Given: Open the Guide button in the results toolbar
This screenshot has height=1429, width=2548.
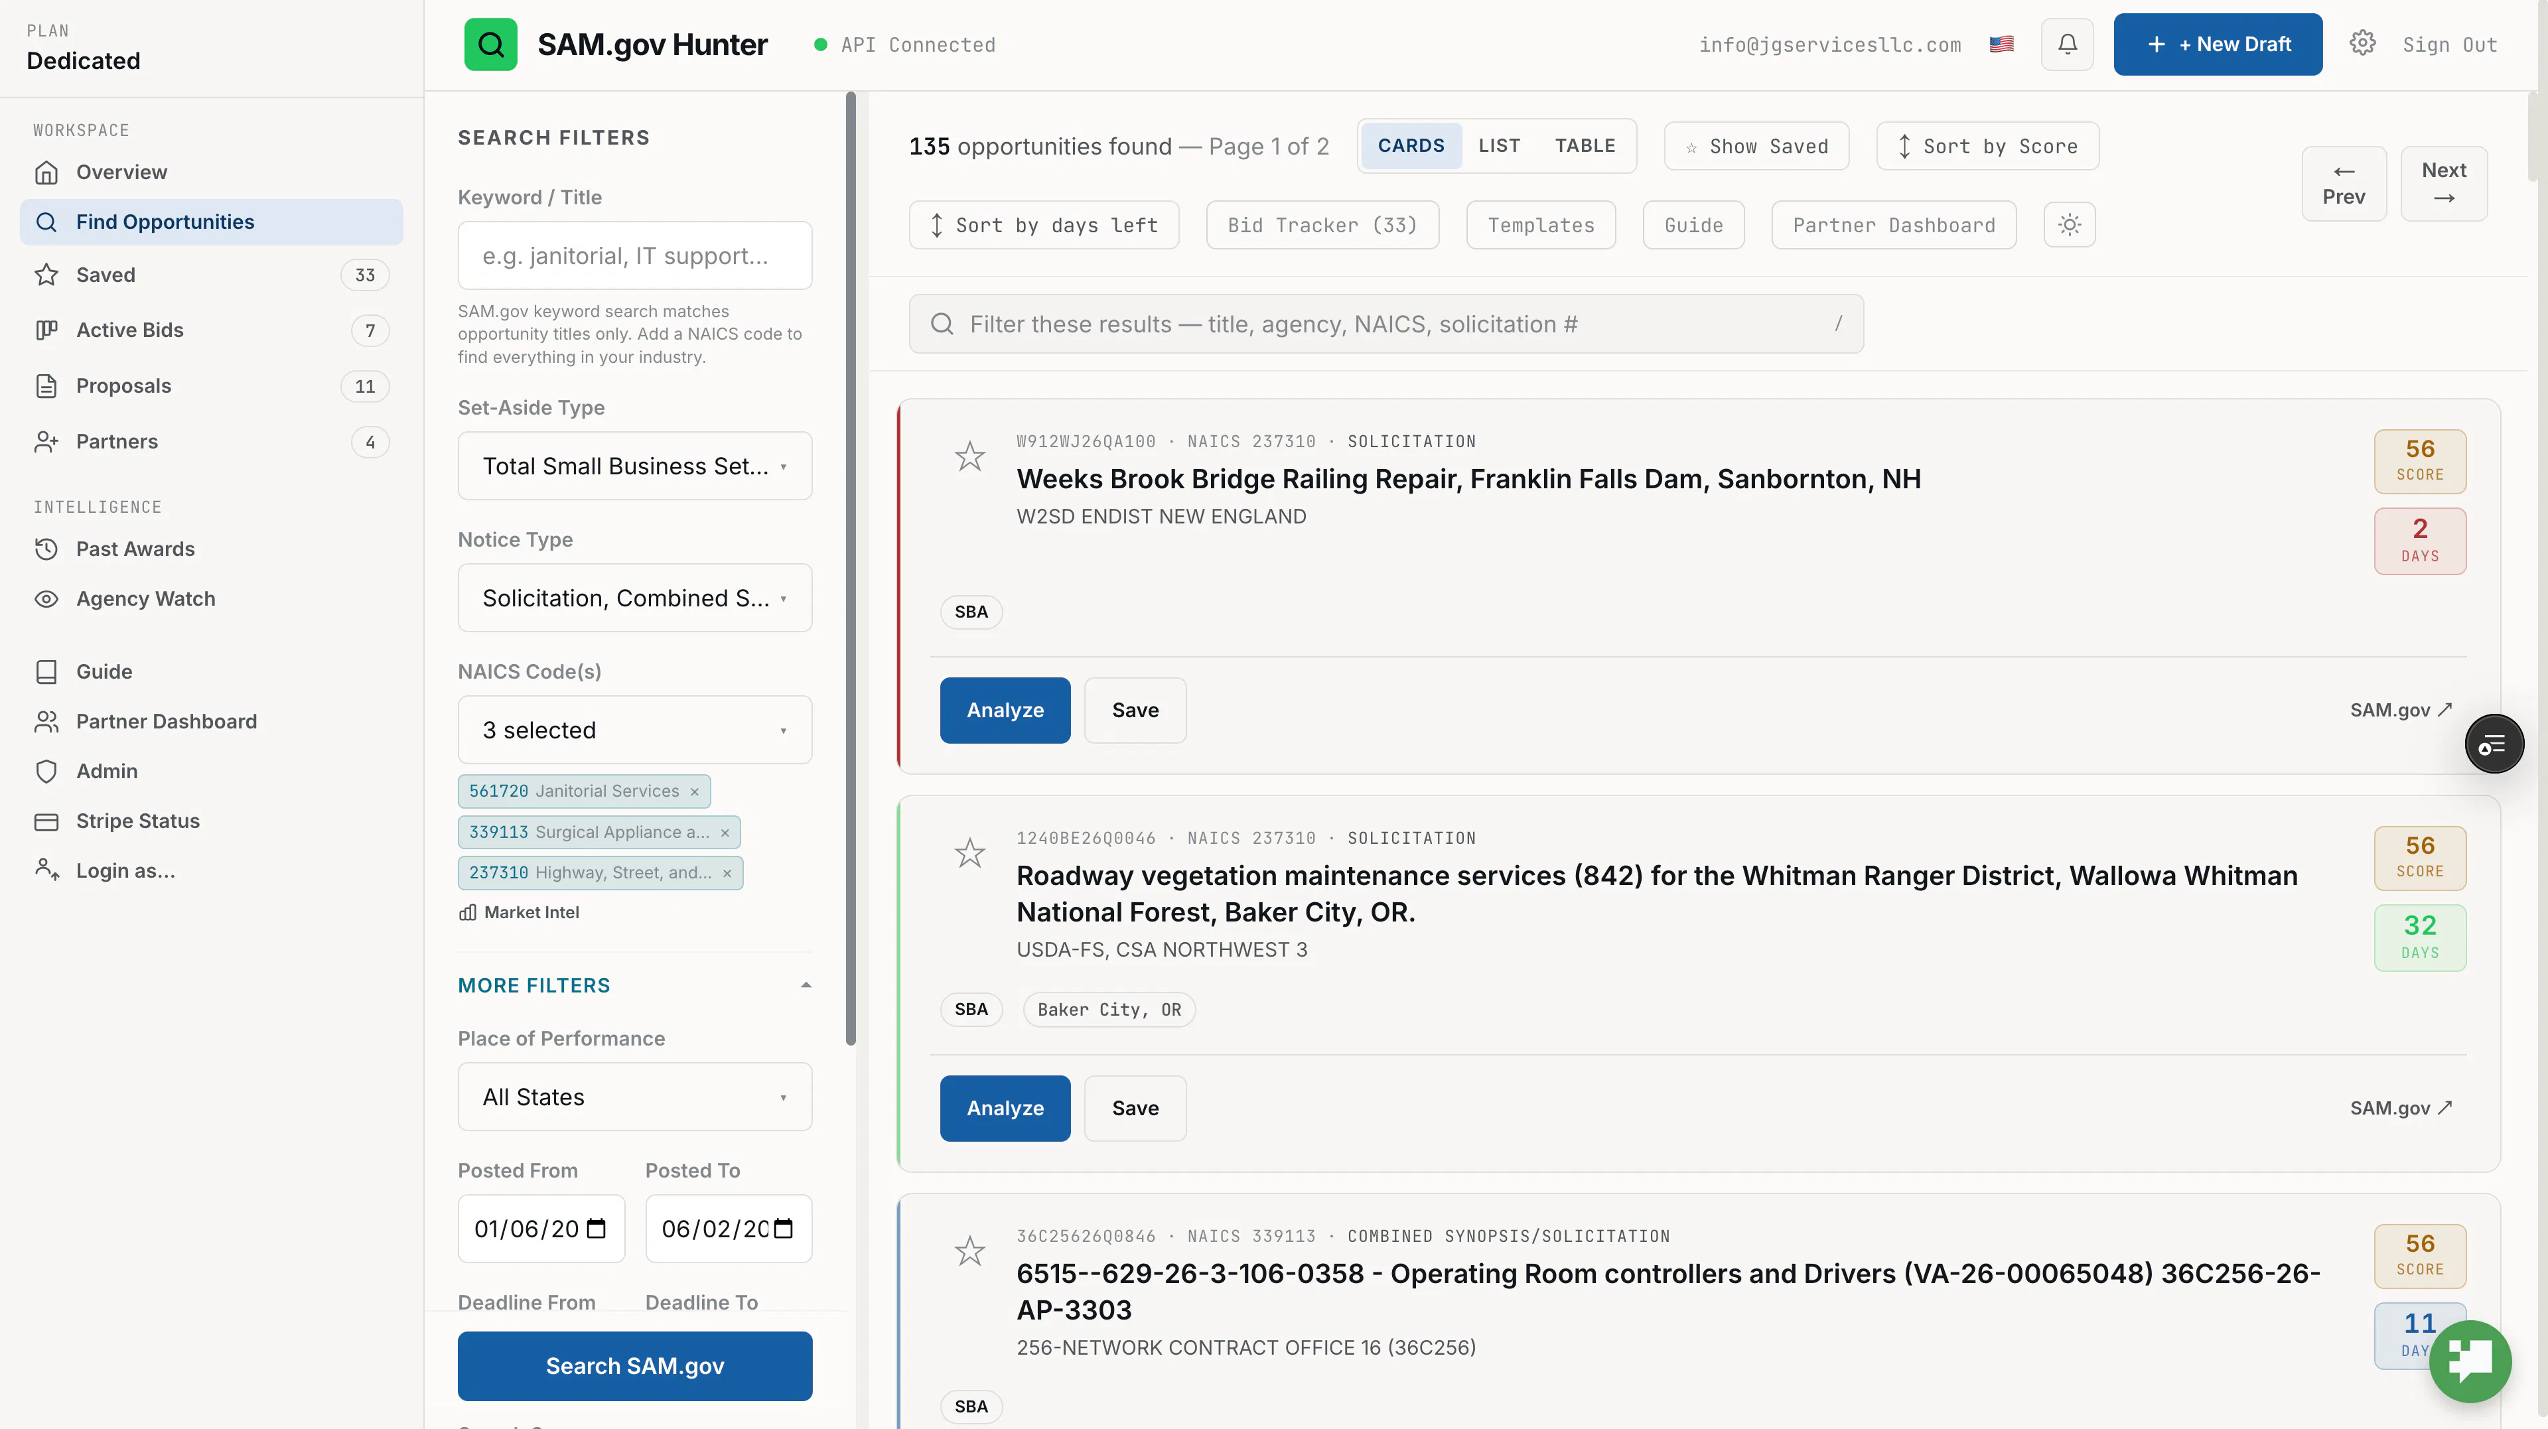Looking at the screenshot, I should tap(1693, 226).
